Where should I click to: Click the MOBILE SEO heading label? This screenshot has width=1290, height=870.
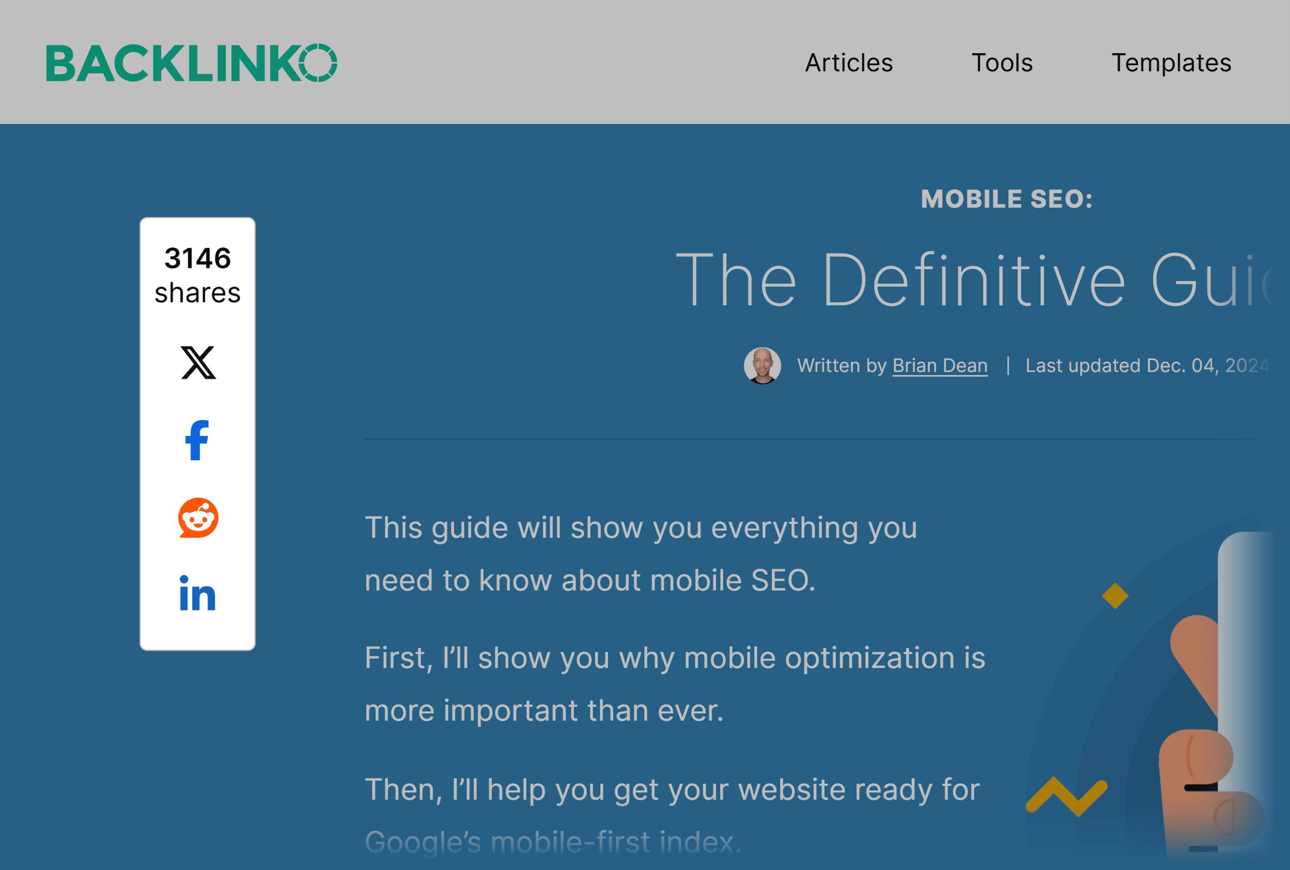click(1006, 199)
